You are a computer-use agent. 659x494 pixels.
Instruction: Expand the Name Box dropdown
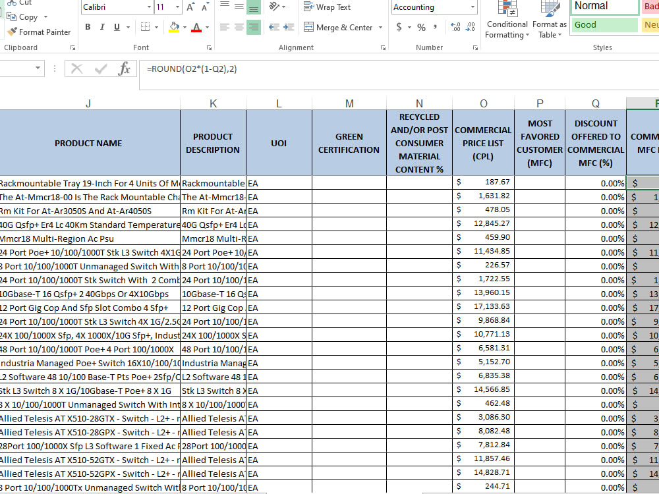pos(38,68)
